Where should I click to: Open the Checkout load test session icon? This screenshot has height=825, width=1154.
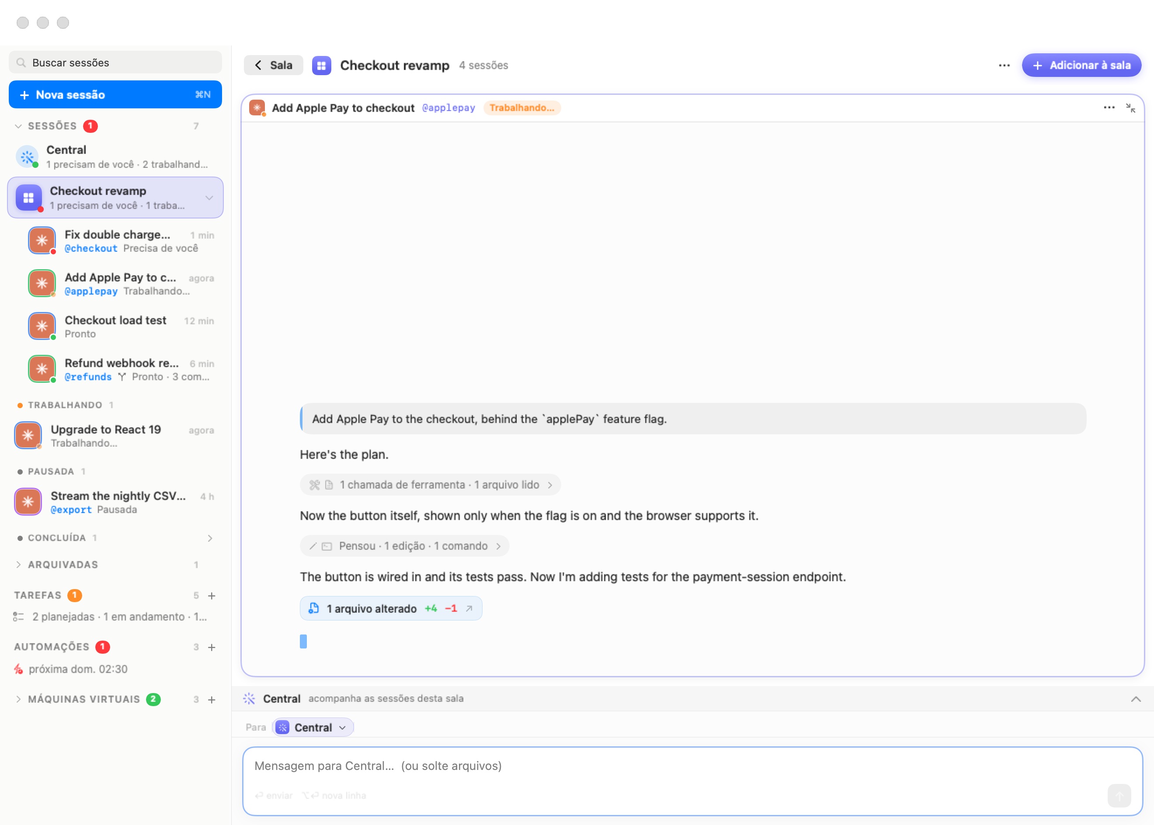tap(42, 326)
